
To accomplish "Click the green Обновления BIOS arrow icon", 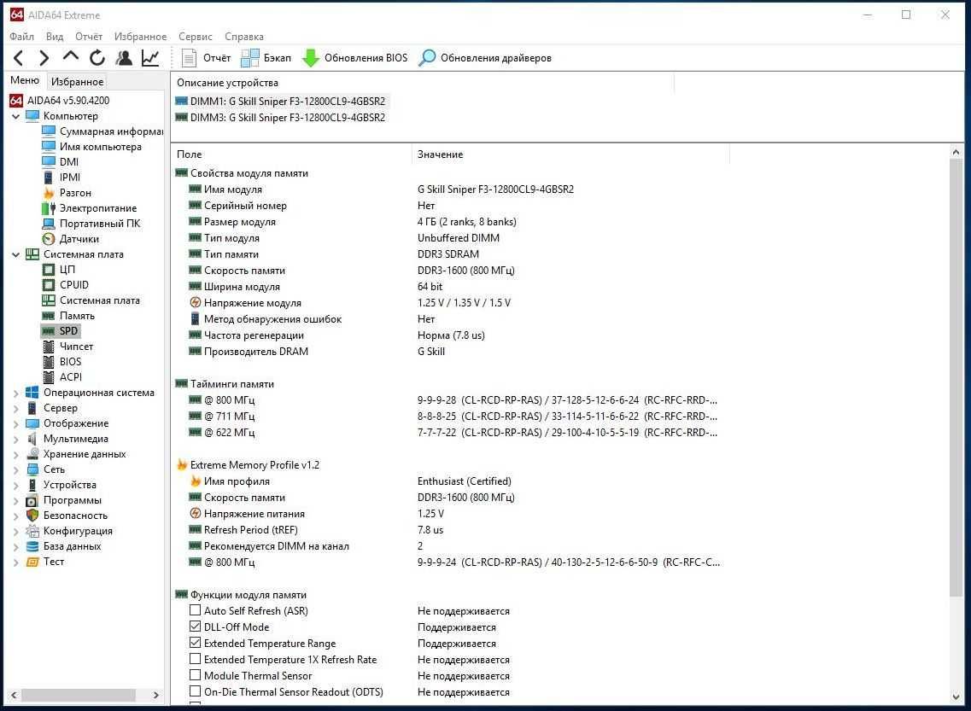I will point(310,58).
